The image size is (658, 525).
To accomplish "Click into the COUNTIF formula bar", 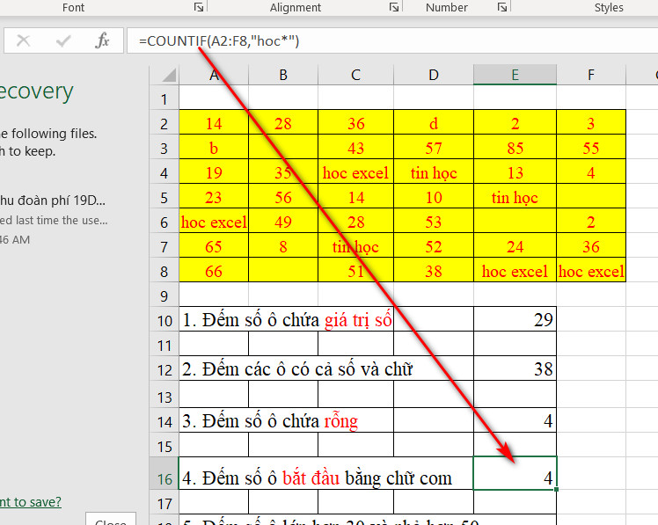I will point(392,40).
